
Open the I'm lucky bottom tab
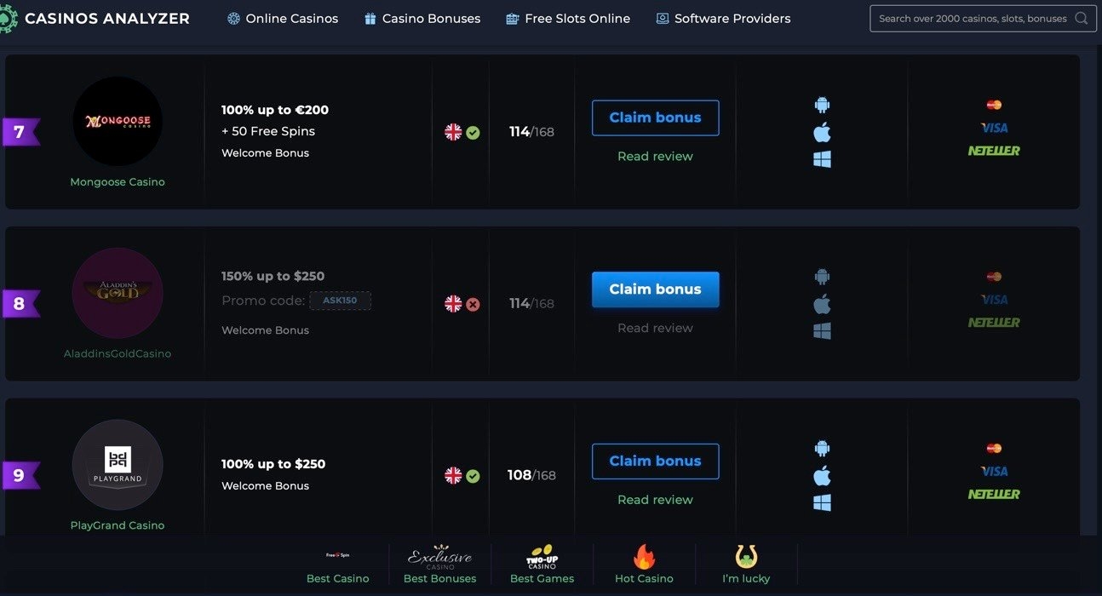[746, 565]
